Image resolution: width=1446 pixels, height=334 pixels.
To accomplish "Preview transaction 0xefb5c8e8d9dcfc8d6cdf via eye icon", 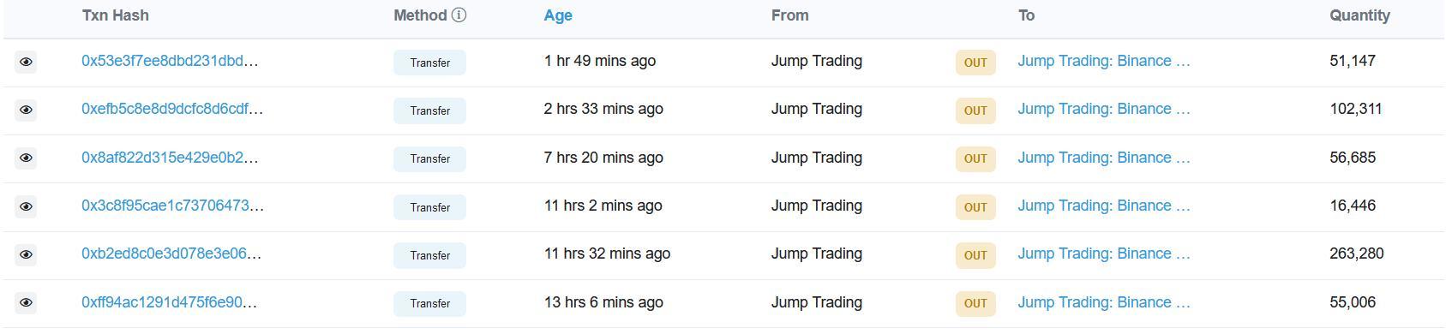I will point(26,110).
